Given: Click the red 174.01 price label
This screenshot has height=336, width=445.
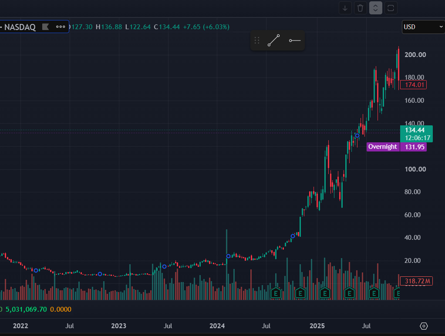Looking at the screenshot, I should (414, 84).
